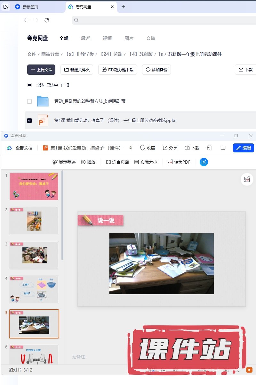Viewport: 256px width, 385px height.
Task: Uncheck the 第1课 pptx file checkbox
Action: tap(29, 121)
